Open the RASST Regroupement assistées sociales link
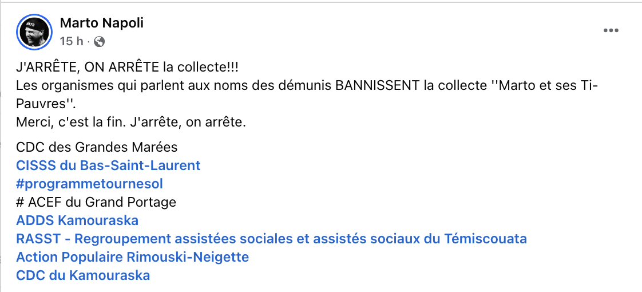 [x=271, y=238]
